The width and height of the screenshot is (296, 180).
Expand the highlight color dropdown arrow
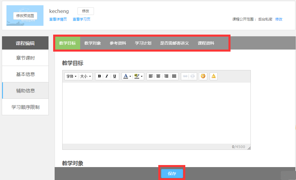[142, 77]
